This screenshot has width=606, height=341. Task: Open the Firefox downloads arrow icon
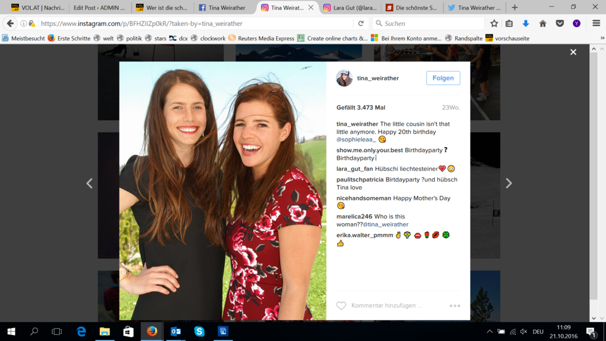tap(526, 24)
